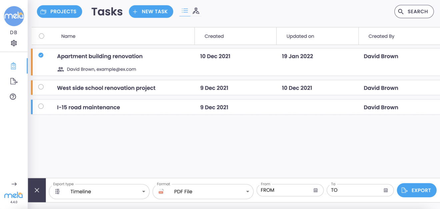The width and height of the screenshot is (440, 209).
Task: Uncheck the Apartment building renovation task
Action: point(41,55)
